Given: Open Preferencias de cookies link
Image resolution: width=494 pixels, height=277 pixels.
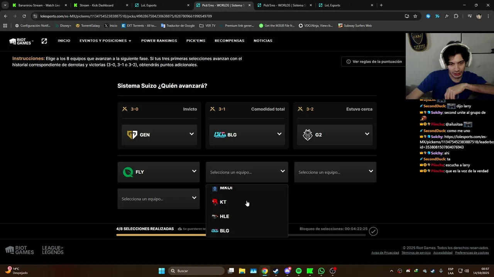Looking at the screenshot, I should pyautogui.click(x=472, y=253).
